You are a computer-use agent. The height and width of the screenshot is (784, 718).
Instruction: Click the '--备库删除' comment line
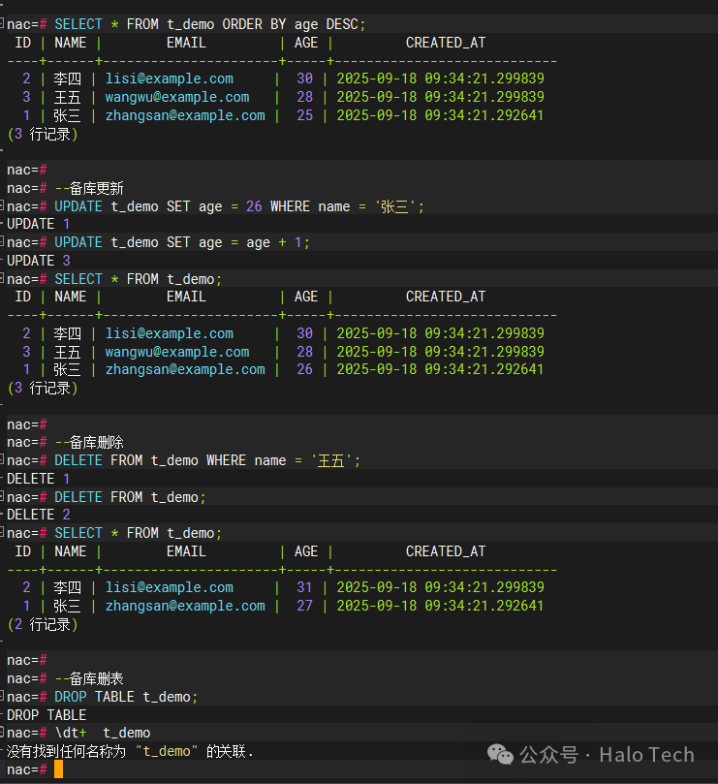pos(65,442)
